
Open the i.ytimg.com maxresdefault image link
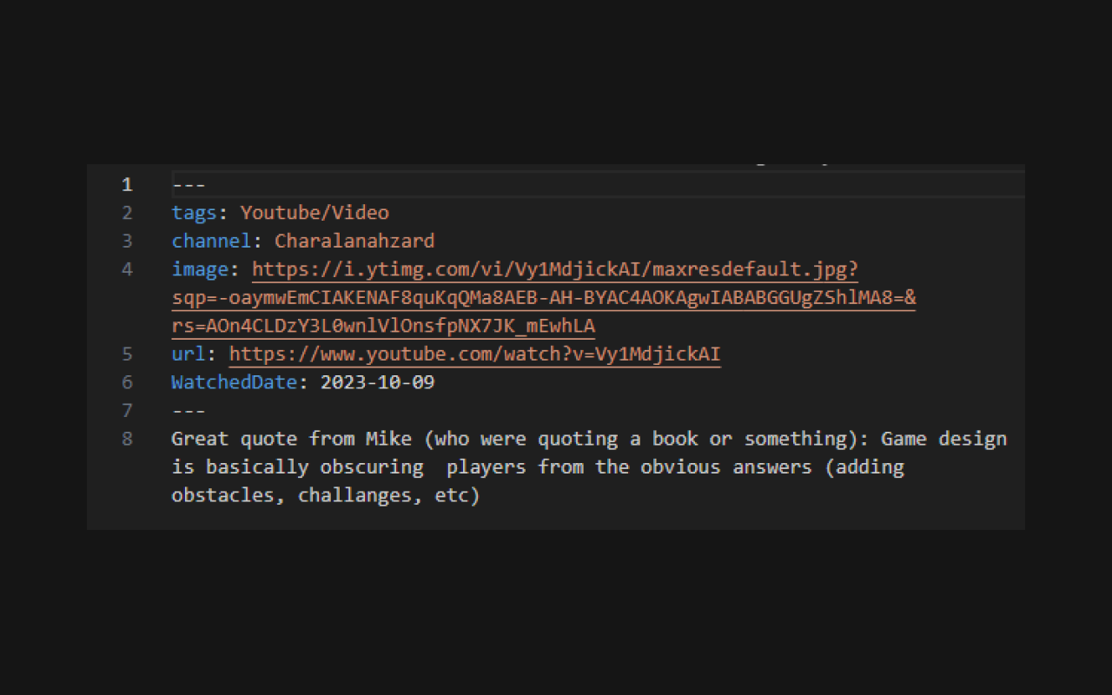(554, 269)
